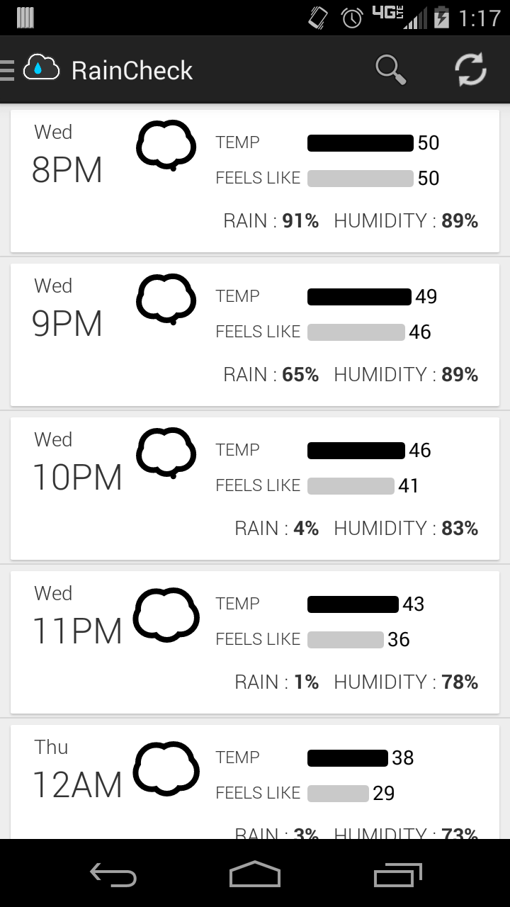Tap the search magnifier icon
Screen dimensions: 510x907
[x=390, y=70]
